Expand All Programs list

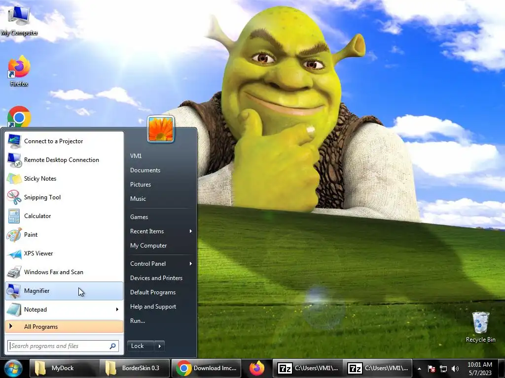coord(64,327)
